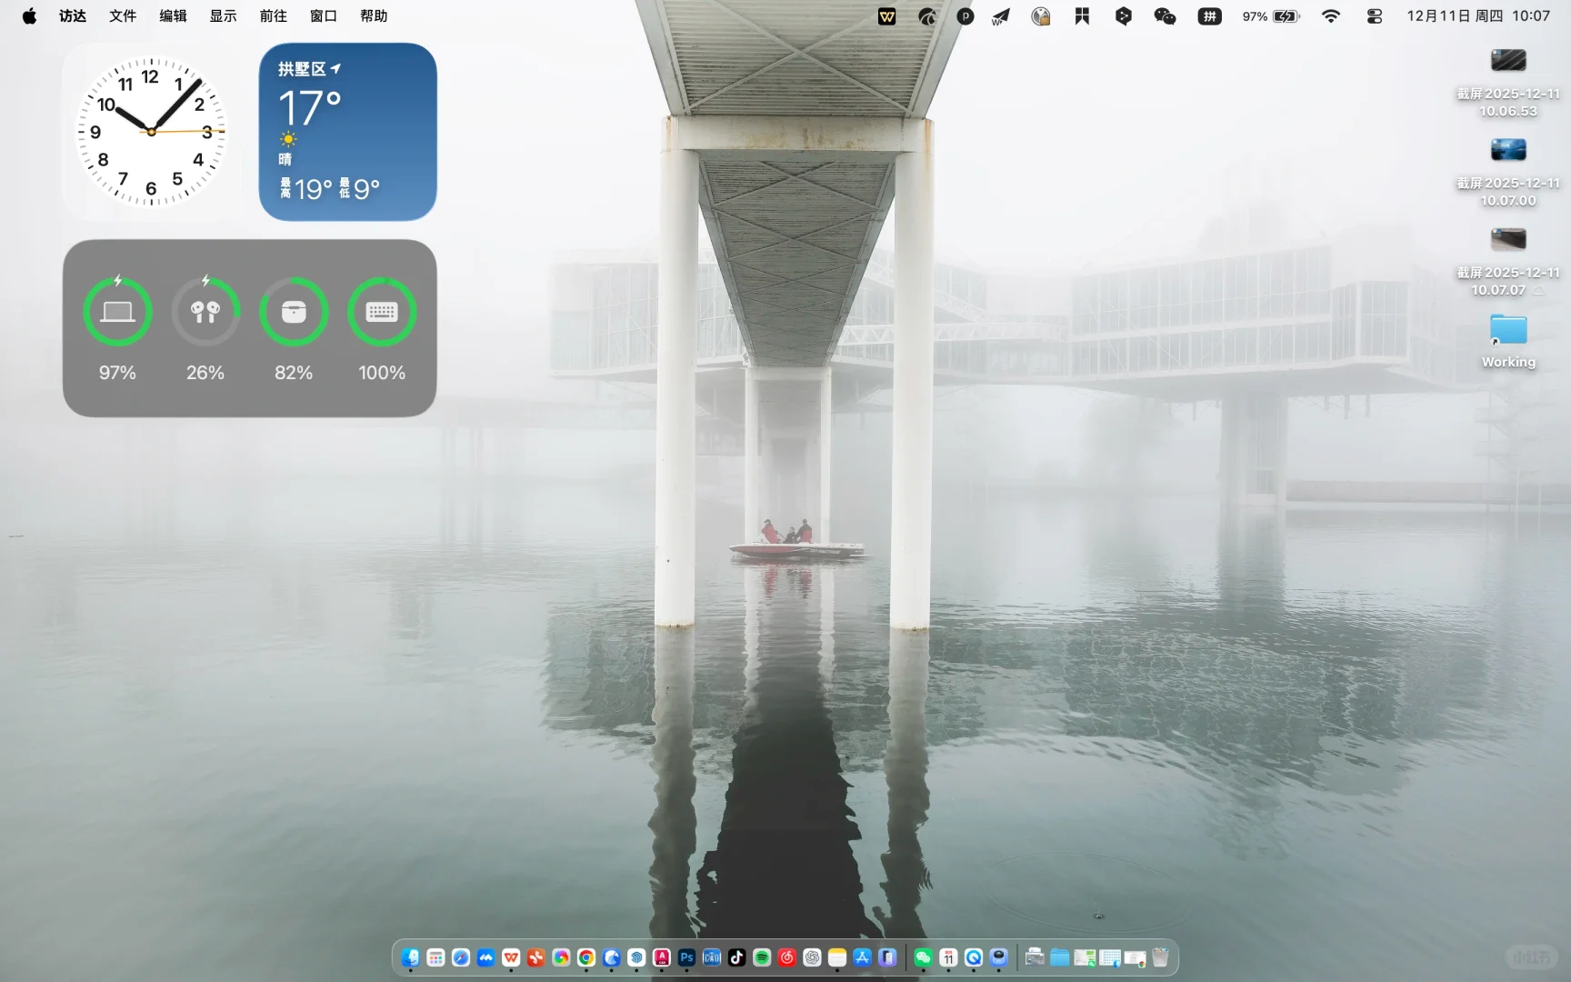Screen dimensions: 1571x982
Task: Switch input method via the 拼 icon
Action: 1208,15
